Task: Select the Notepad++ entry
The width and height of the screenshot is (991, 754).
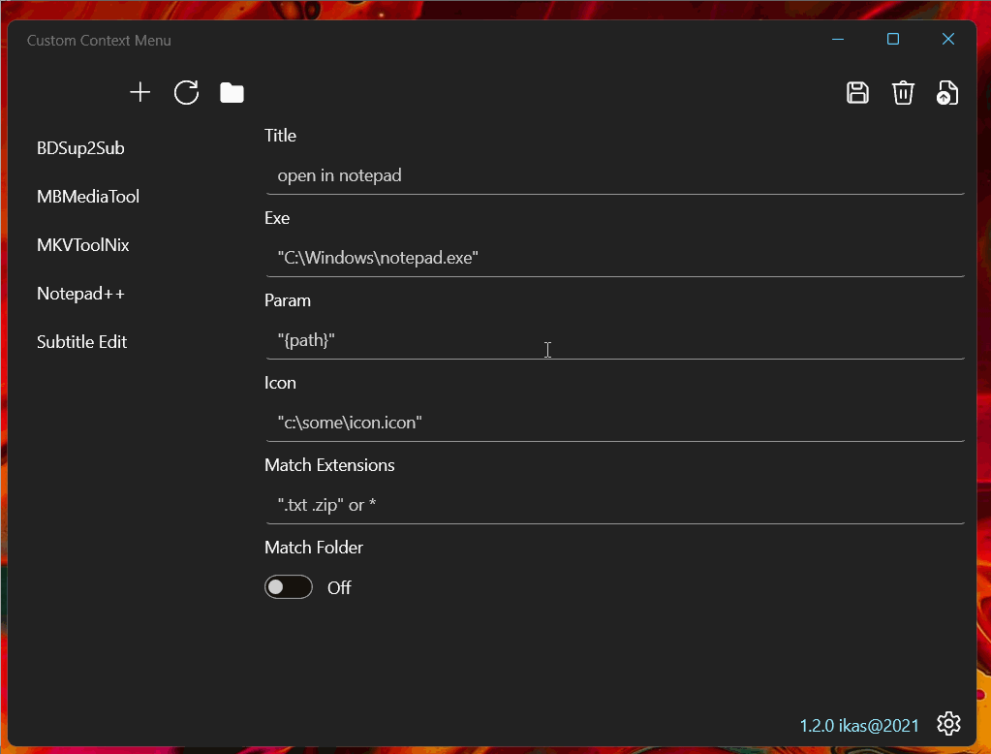Action: click(80, 293)
